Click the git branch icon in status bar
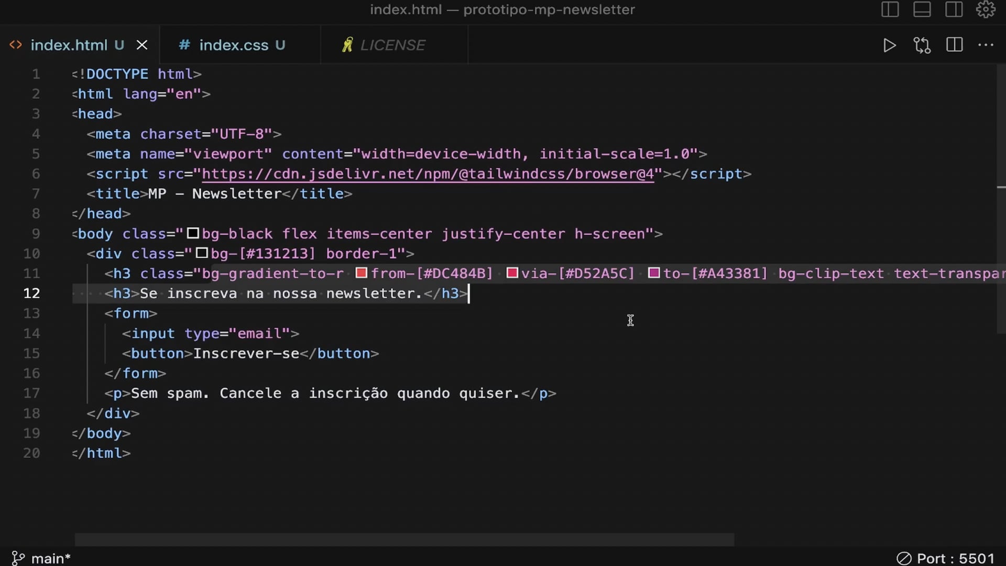 pyautogui.click(x=18, y=558)
